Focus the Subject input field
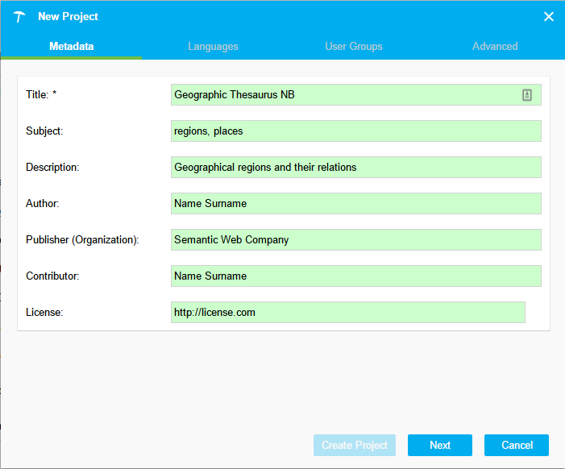Viewport: 565px width, 469px height. click(x=355, y=131)
